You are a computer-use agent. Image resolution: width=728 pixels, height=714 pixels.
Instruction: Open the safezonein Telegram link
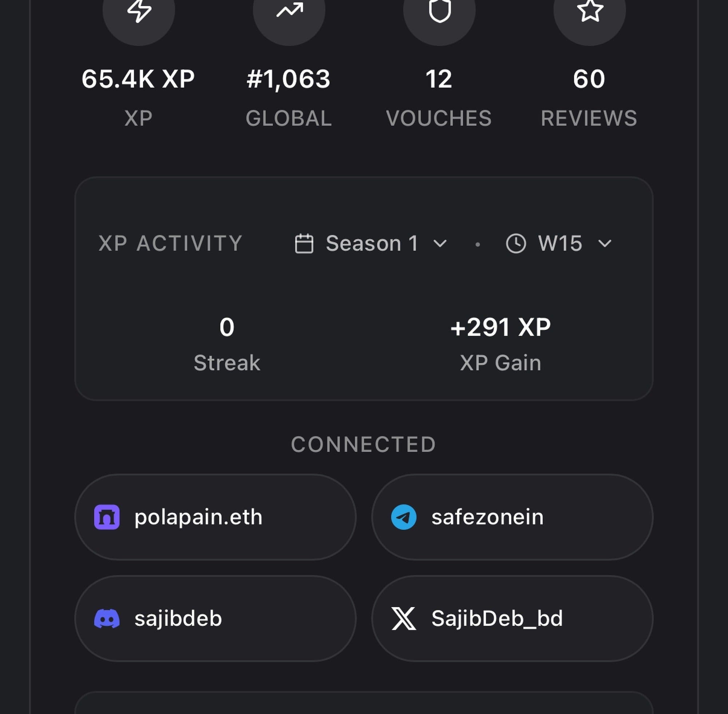pos(512,517)
